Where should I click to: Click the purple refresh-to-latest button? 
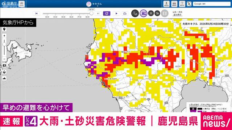(107, 13)
